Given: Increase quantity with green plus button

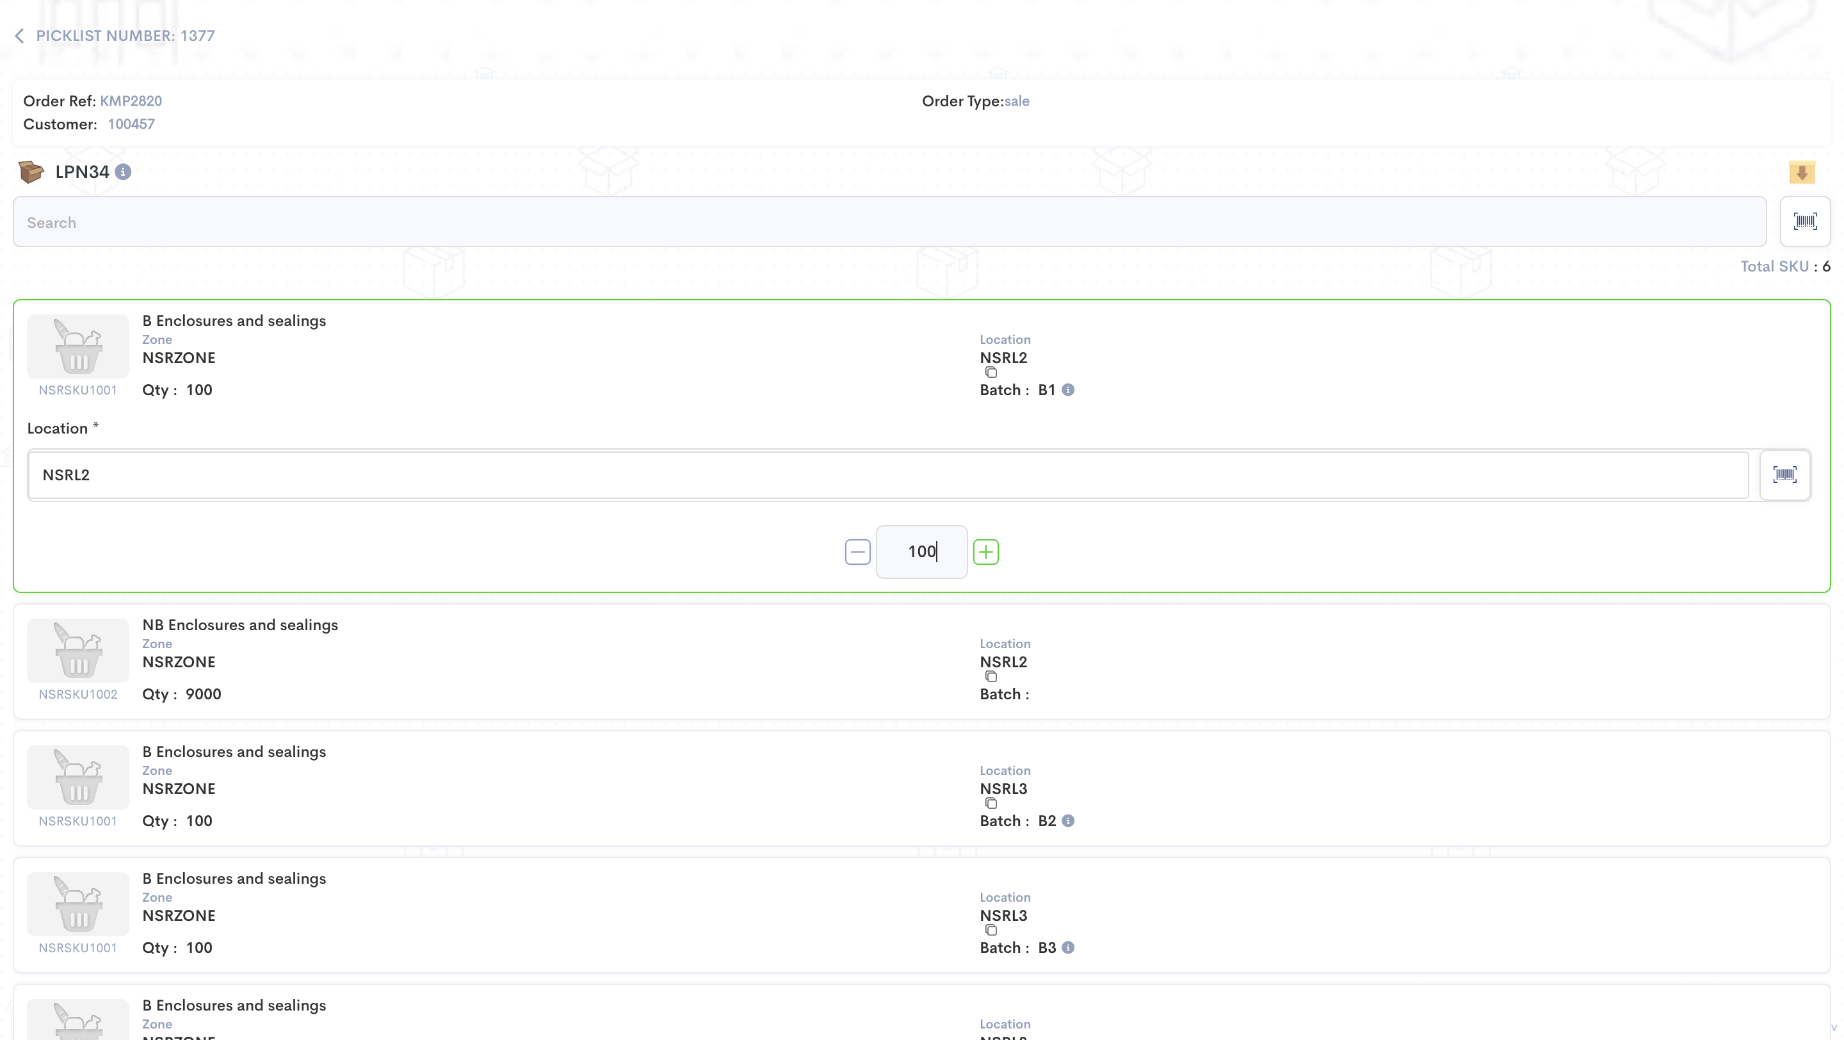Looking at the screenshot, I should click(986, 552).
